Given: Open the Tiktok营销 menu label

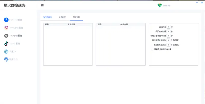Looking at the screenshot, I should point(15,44).
